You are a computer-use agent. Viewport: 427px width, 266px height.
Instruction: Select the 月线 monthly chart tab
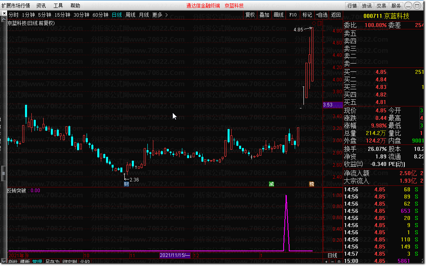click(144, 15)
